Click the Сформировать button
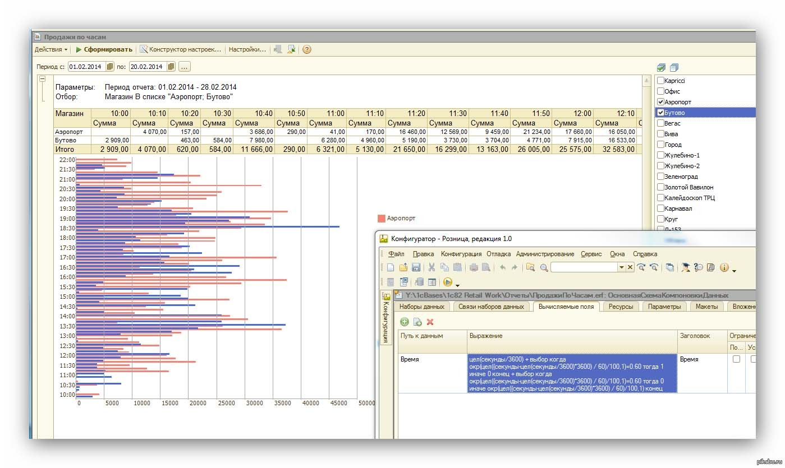The height and width of the screenshot is (468, 785). (105, 49)
